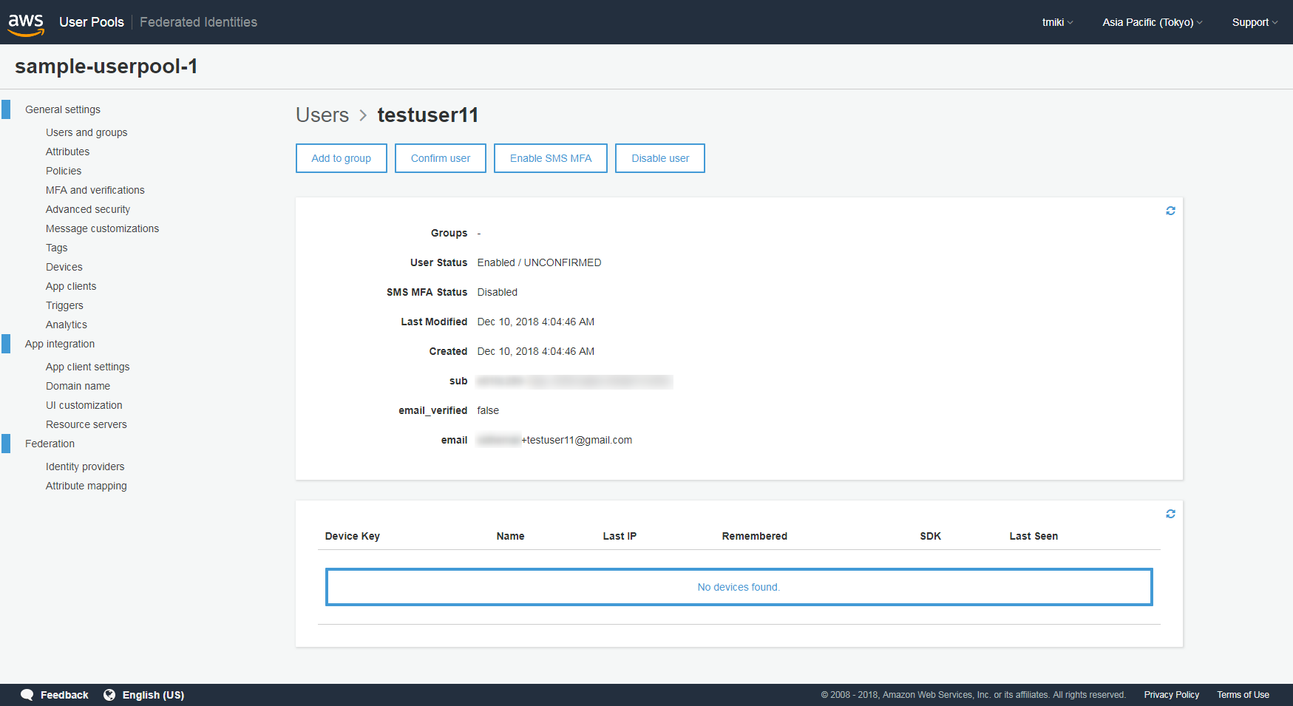Expand the Support menu
The width and height of the screenshot is (1293, 706).
[1254, 22]
